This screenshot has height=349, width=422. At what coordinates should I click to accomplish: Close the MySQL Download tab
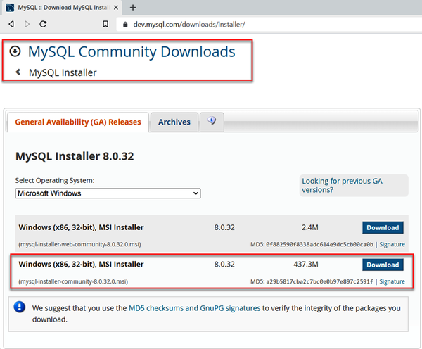[116, 8]
